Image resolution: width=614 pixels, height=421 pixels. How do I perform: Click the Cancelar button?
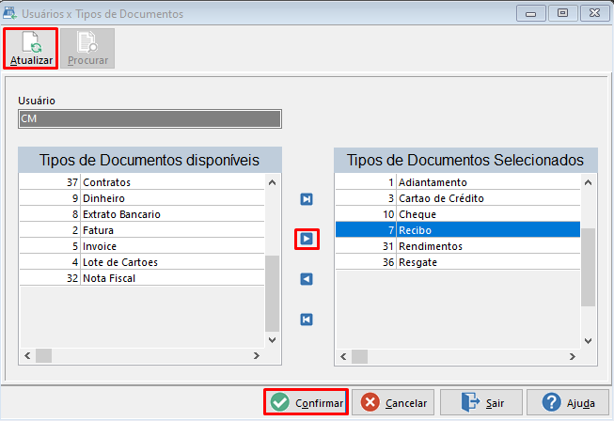[393, 402]
